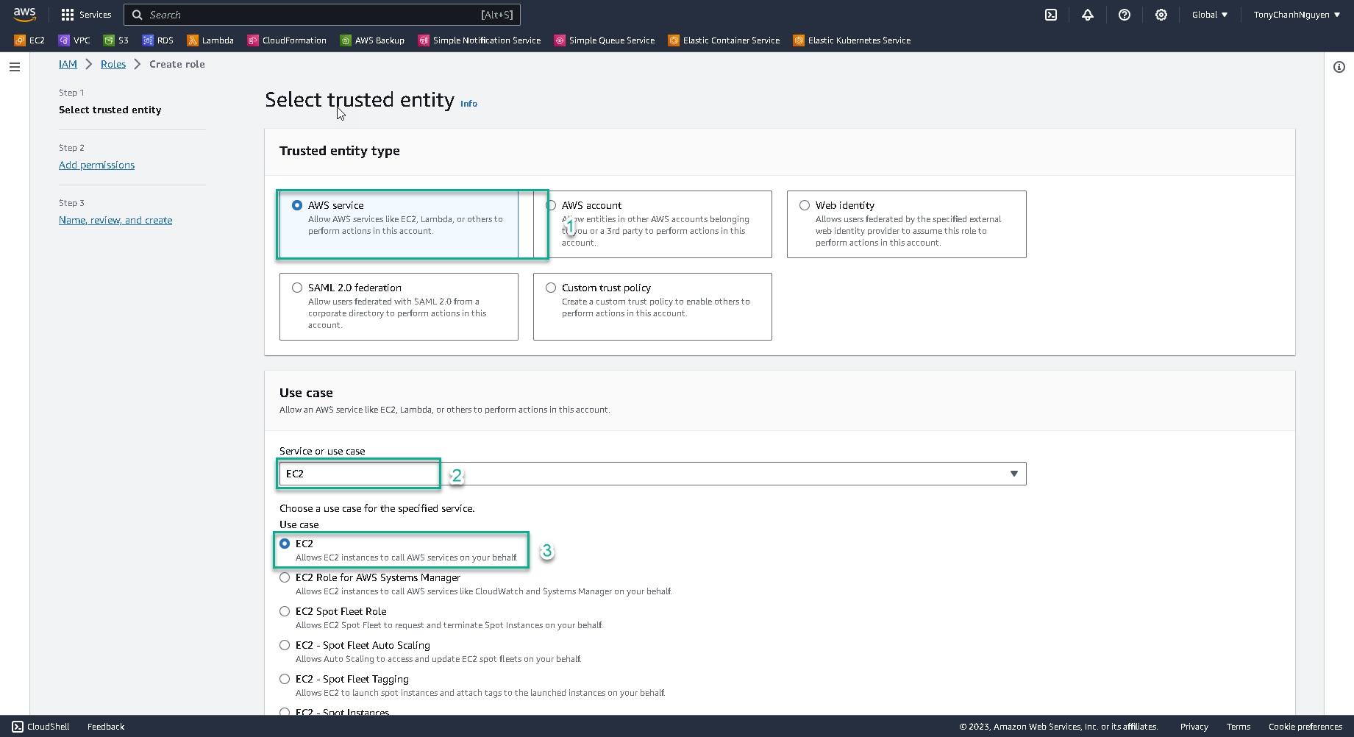Screen dimensions: 1354x737
Task: Open the info panel icon on right
Action: pos(1339,67)
